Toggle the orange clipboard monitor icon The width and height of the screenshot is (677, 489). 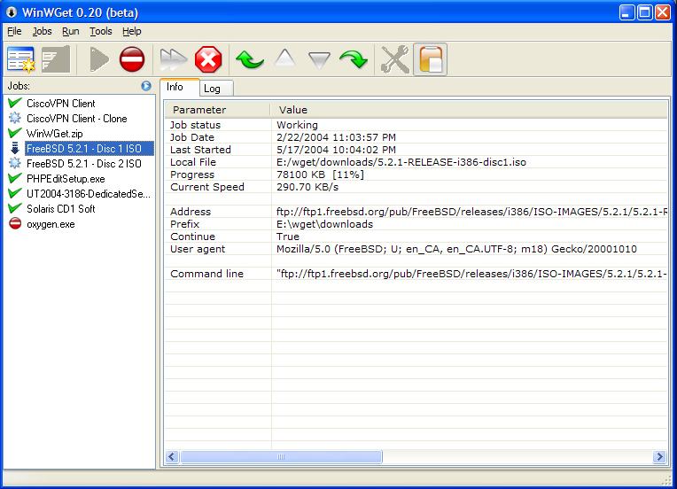(x=430, y=59)
